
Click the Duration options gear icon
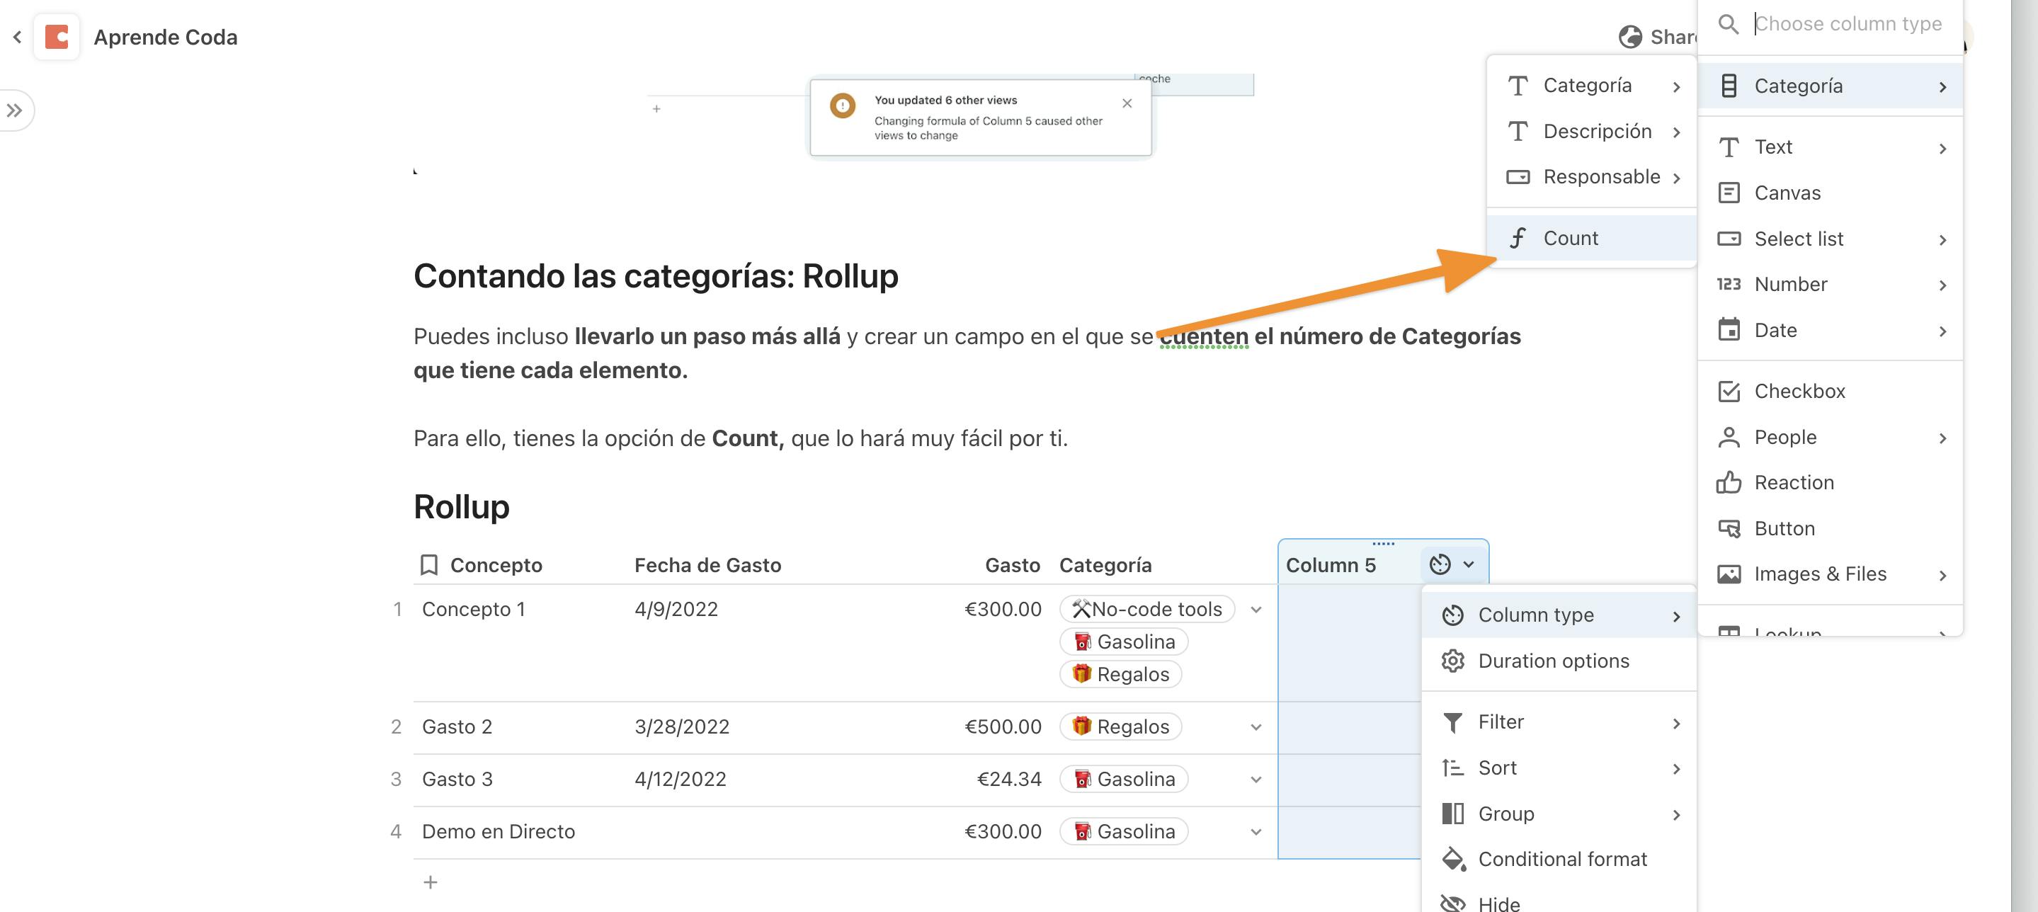pos(1452,661)
